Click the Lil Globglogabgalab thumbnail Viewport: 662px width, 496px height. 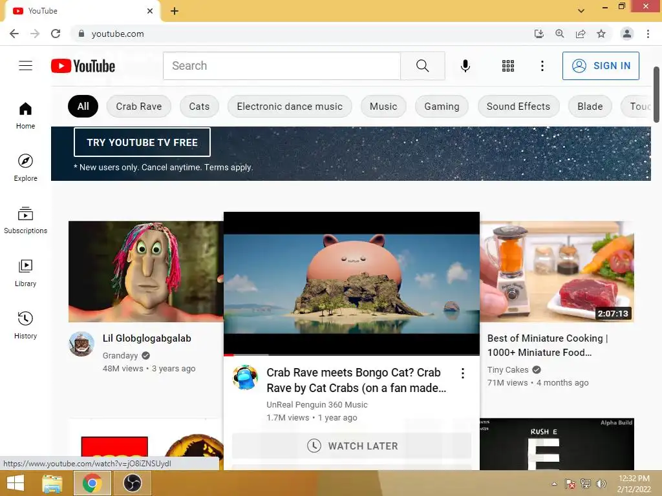(x=145, y=272)
